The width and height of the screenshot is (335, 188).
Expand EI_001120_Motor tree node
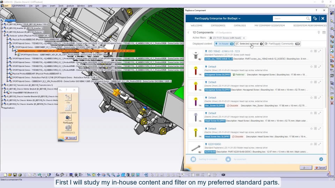coord(2,24)
